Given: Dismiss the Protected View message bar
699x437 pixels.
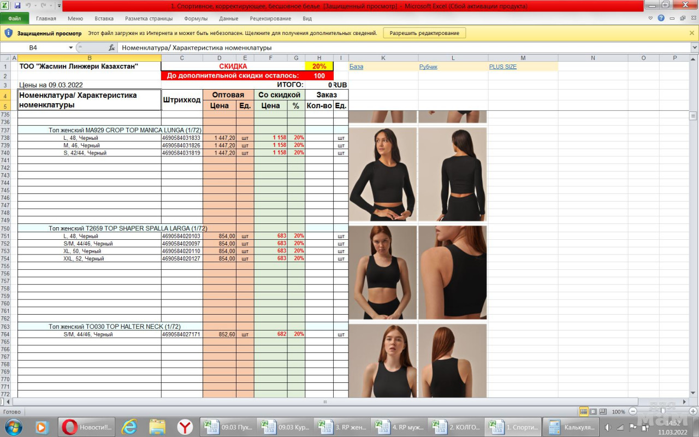Looking at the screenshot, I should (x=692, y=33).
